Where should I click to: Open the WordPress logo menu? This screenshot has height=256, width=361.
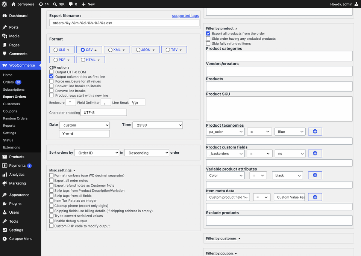point(5,4)
